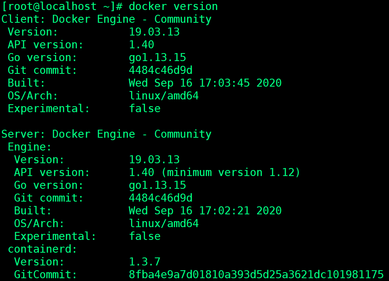
Task: Click the client 'OS/Arch:' label
Action: coord(33,96)
